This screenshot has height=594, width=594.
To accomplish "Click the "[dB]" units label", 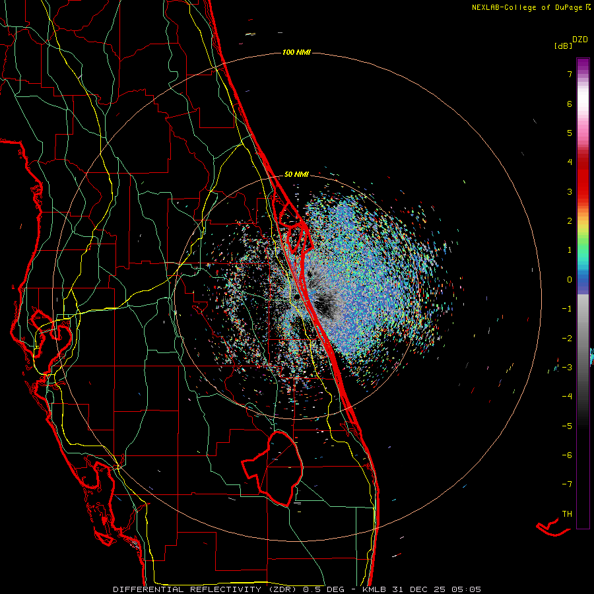I will click(x=563, y=46).
